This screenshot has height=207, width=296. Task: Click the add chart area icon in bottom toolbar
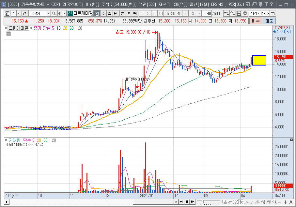pos(225,202)
